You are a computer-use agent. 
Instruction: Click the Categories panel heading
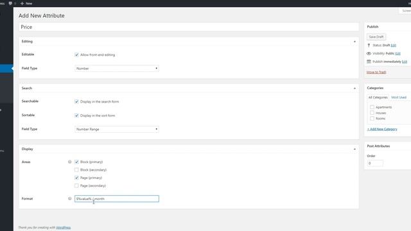(375, 88)
